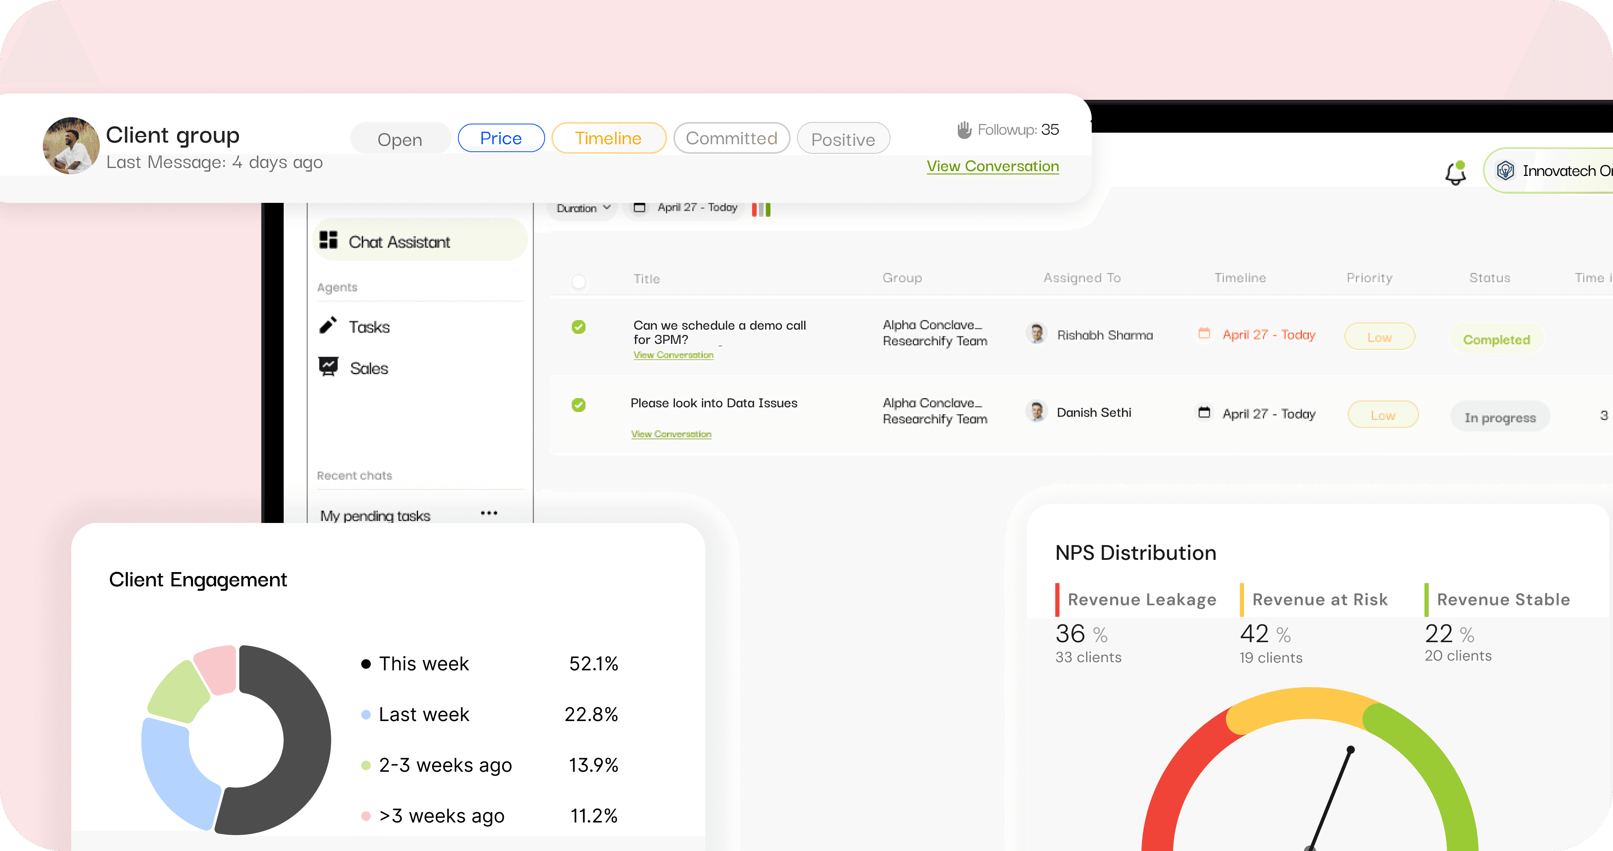Select the Price tag filter
The image size is (1613, 851).
click(500, 138)
